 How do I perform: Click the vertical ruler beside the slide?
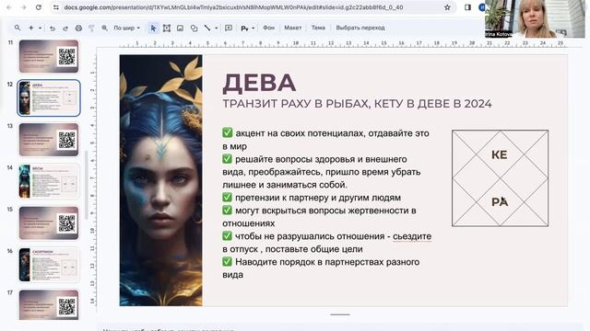click(92, 180)
